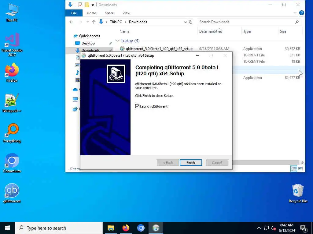Open Chromium from the taskbar
Viewport: 313px width, 234px height.
(141, 228)
